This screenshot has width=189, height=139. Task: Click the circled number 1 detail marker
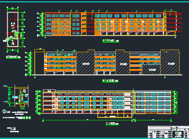(4, 111)
